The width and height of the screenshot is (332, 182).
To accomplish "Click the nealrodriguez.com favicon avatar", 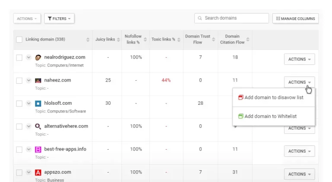I will (x=38, y=57).
